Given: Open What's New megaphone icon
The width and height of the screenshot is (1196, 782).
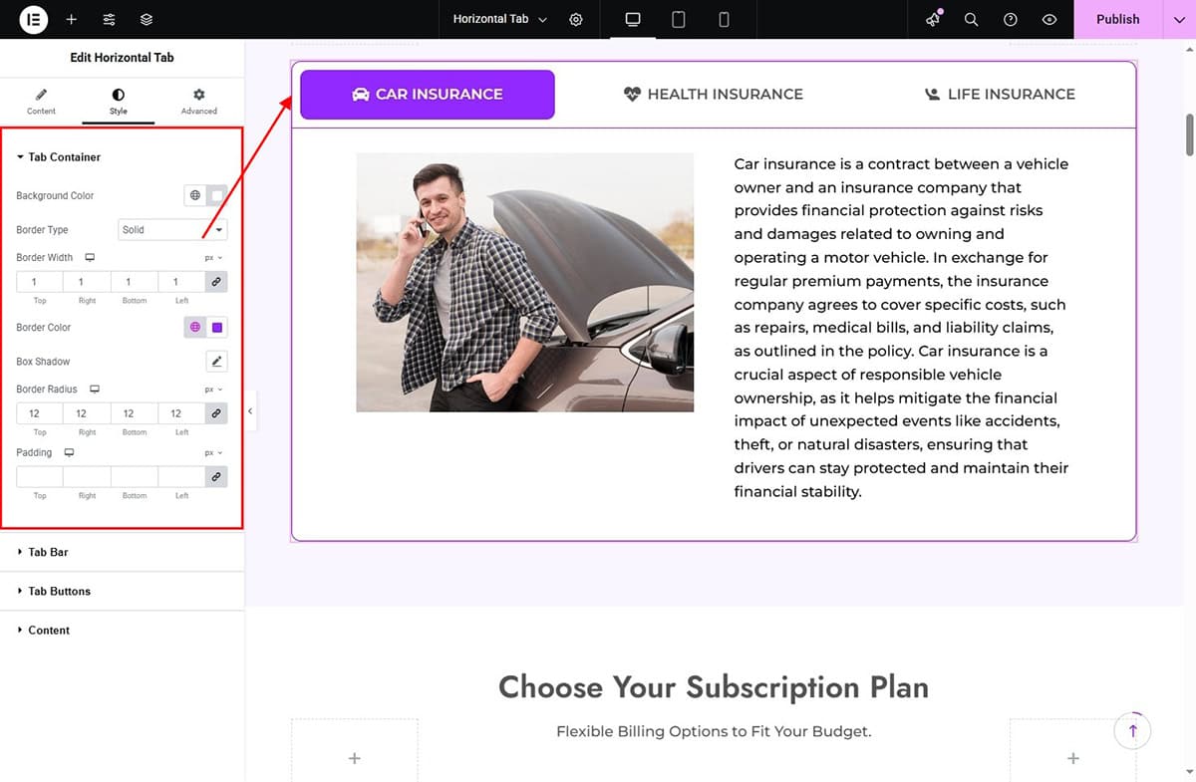Looking at the screenshot, I should (x=934, y=19).
